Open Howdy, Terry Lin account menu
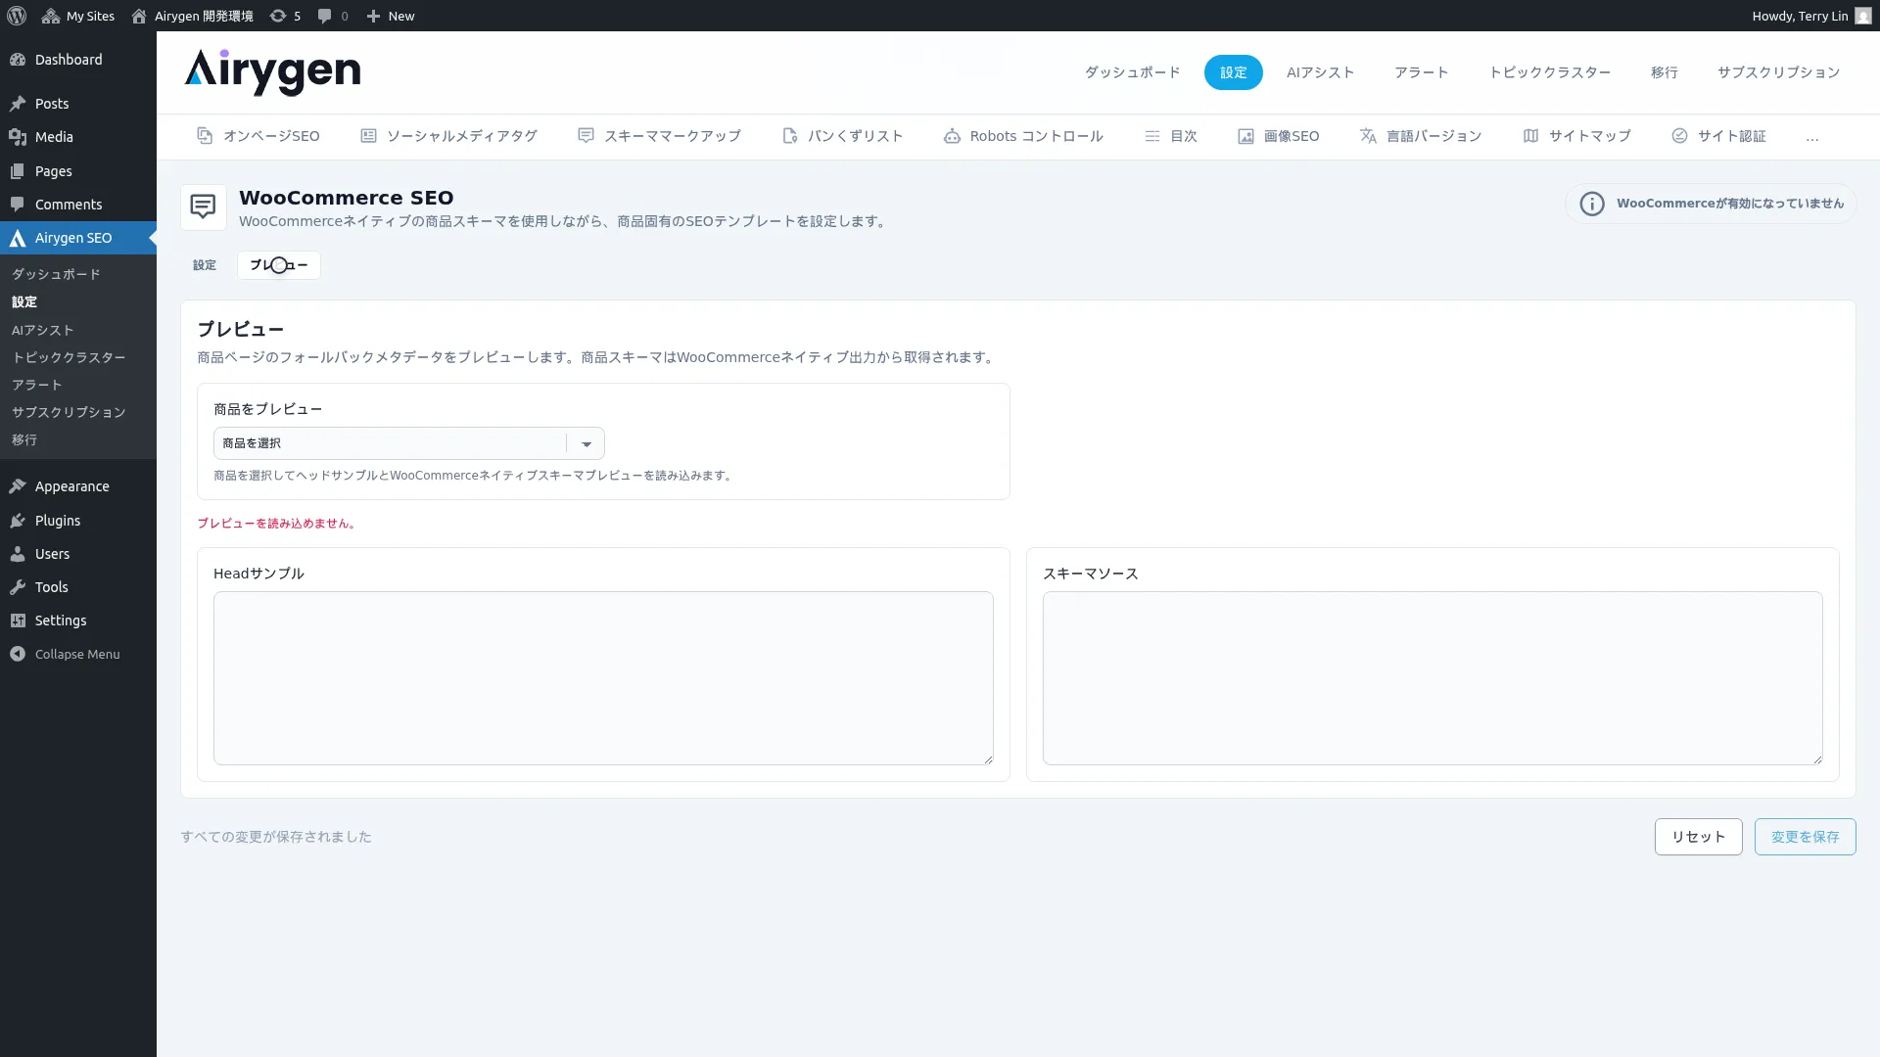 [x=1811, y=16]
